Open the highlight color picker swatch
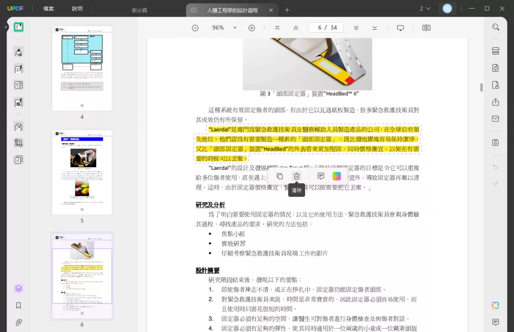This screenshot has width=514, height=332. click(337, 176)
